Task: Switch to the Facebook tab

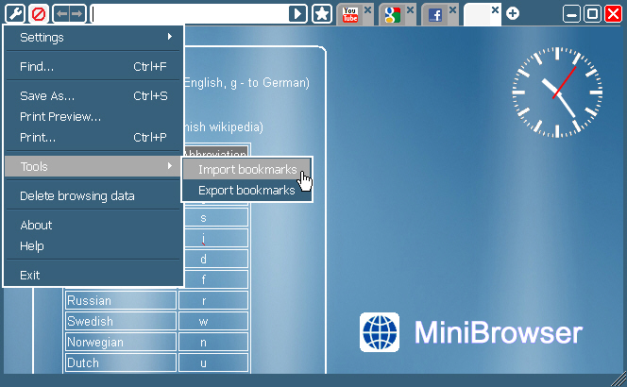Action: coord(434,15)
